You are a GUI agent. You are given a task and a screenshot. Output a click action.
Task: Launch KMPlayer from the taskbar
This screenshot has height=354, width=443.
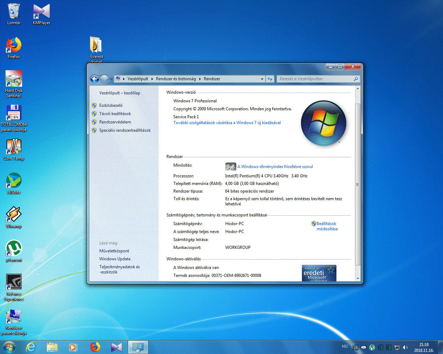point(117,347)
